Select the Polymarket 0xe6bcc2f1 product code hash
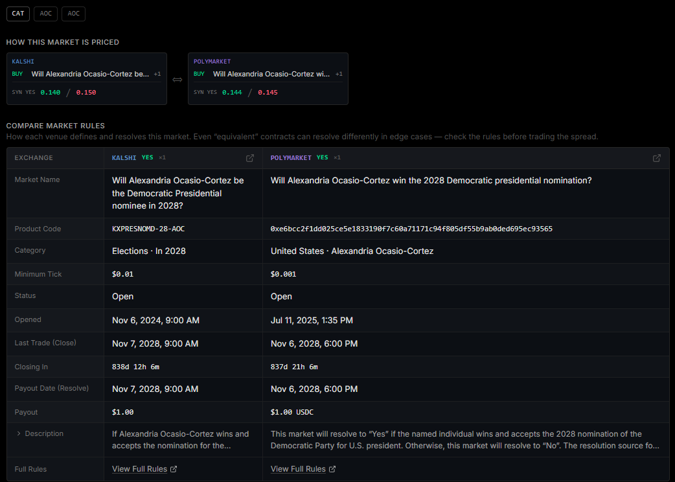Viewport: 675px width, 482px height. point(411,229)
